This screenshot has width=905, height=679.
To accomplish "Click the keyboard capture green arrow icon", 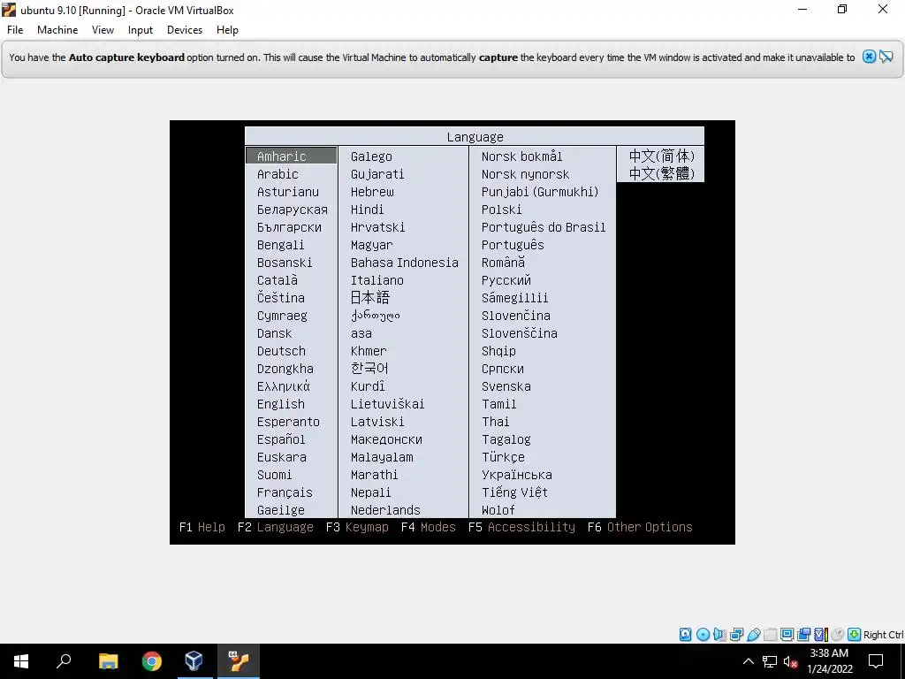I will 855,635.
